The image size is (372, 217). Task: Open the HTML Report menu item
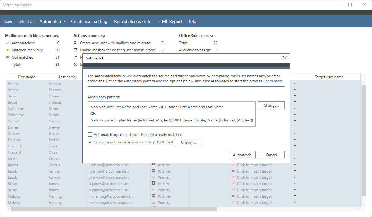pos(169,22)
